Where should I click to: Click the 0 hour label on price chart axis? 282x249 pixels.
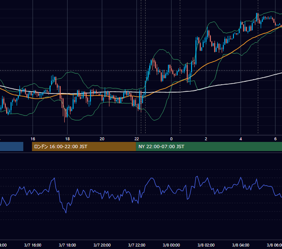pyautogui.click(x=171, y=139)
